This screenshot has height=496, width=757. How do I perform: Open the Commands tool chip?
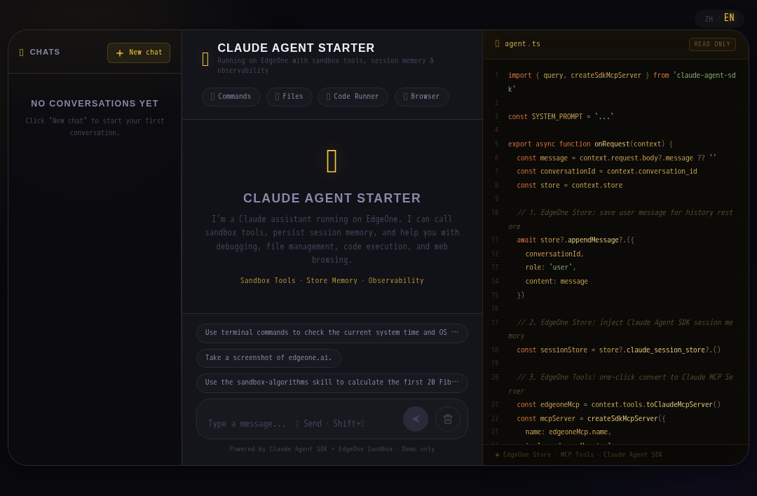click(231, 97)
